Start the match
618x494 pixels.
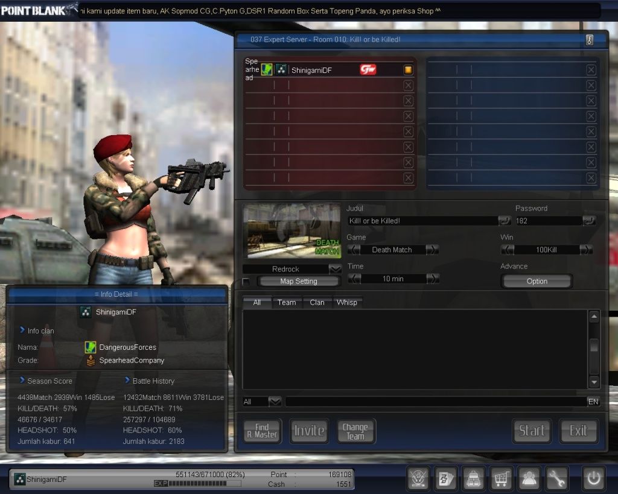532,431
